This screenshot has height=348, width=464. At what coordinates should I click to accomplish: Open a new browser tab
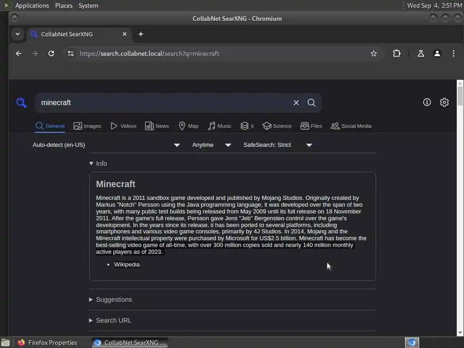[x=141, y=34]
